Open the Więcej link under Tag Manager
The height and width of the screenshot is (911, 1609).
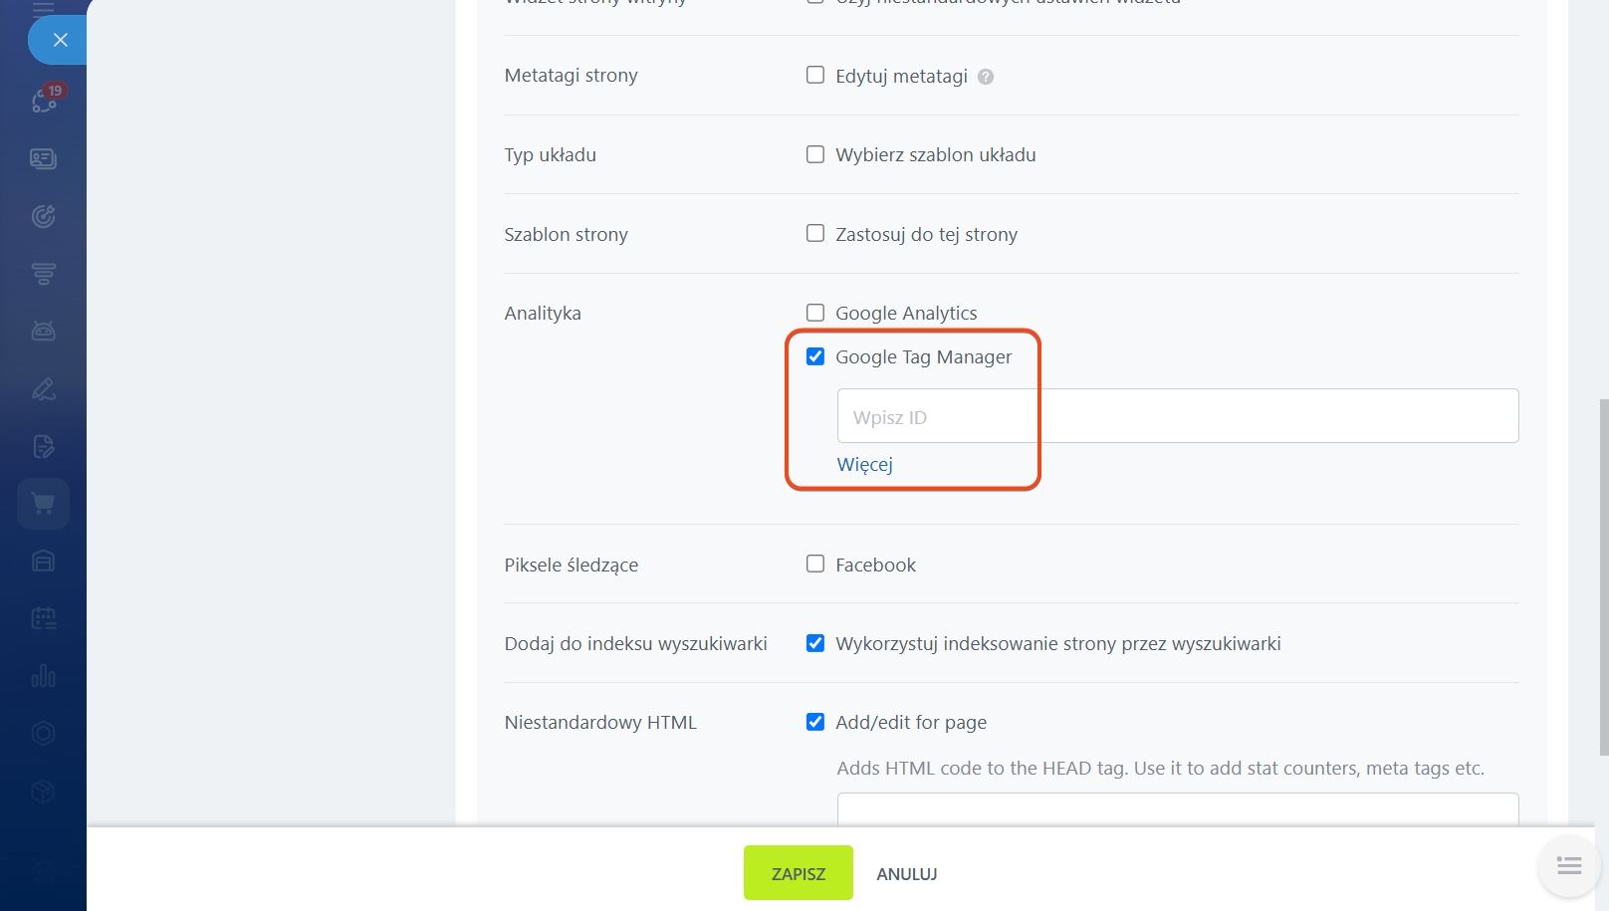pos(864,465)
